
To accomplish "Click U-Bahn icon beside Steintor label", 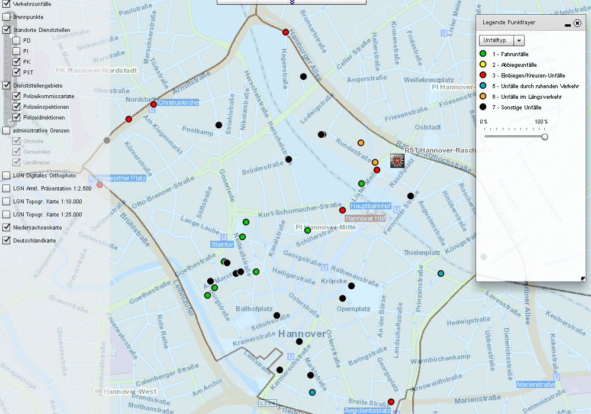I will click(x=223, y=237).
